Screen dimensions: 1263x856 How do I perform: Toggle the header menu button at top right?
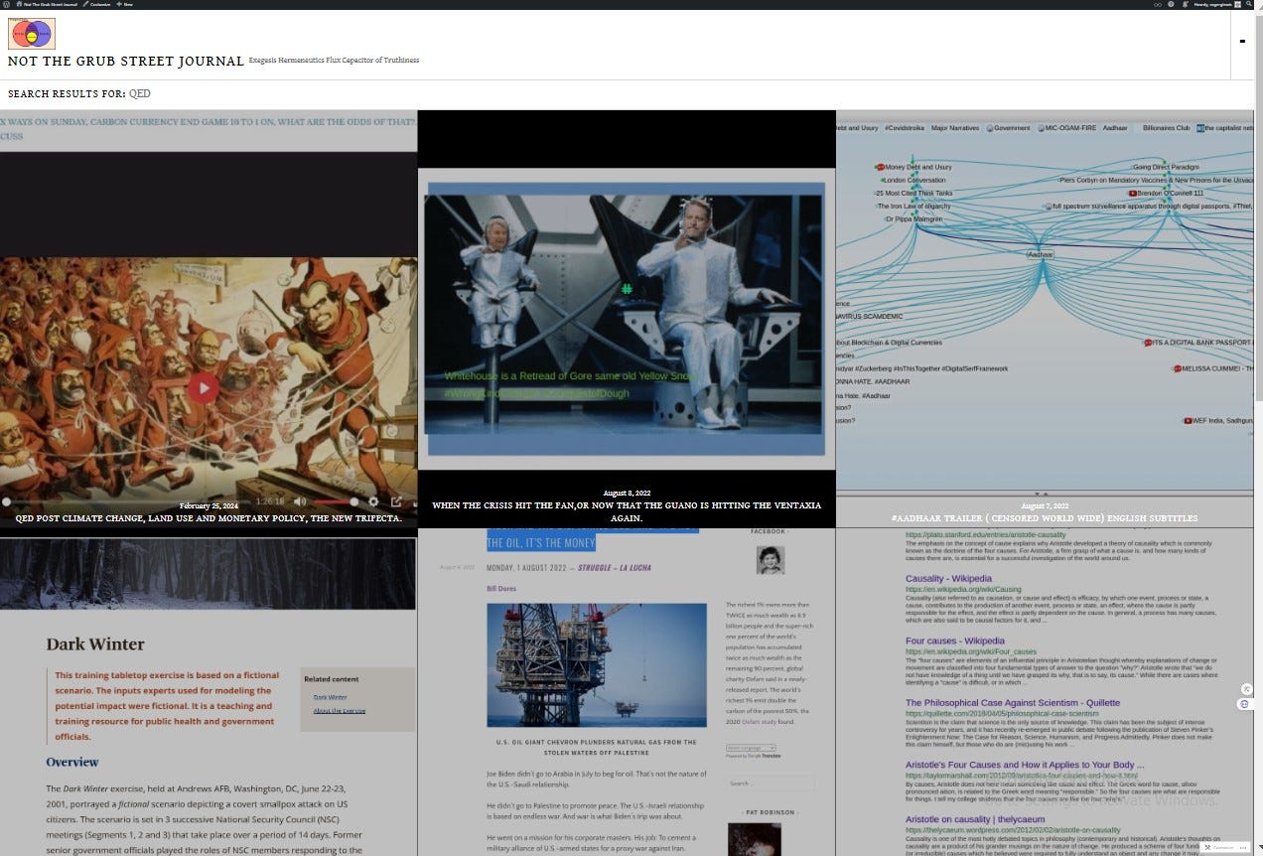coord(1242,42)
